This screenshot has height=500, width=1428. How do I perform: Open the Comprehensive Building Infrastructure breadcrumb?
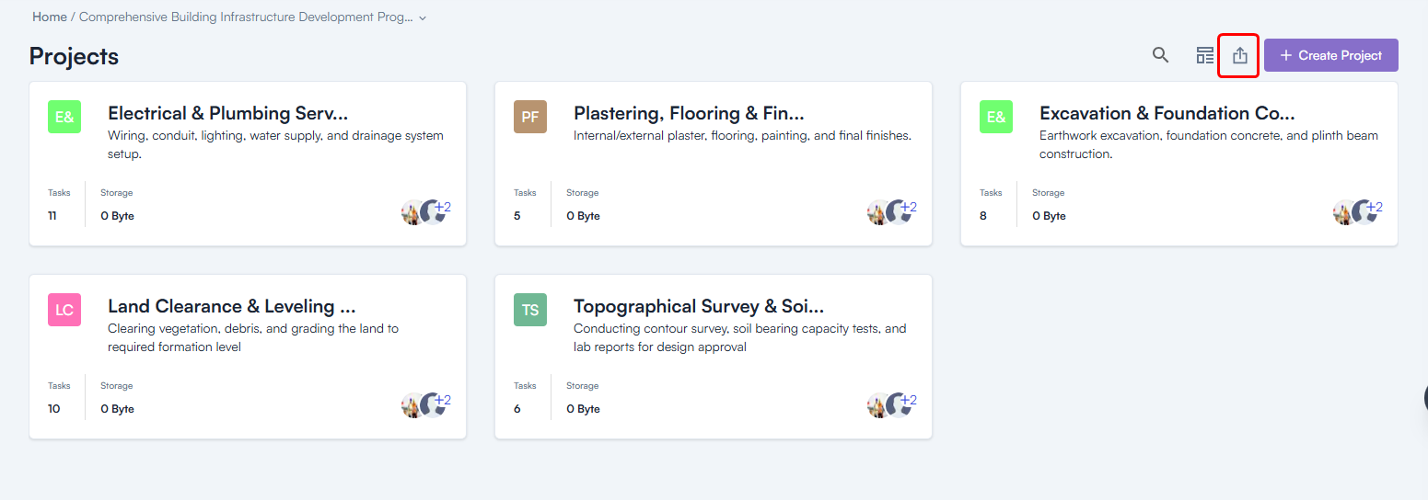[246, 17]
